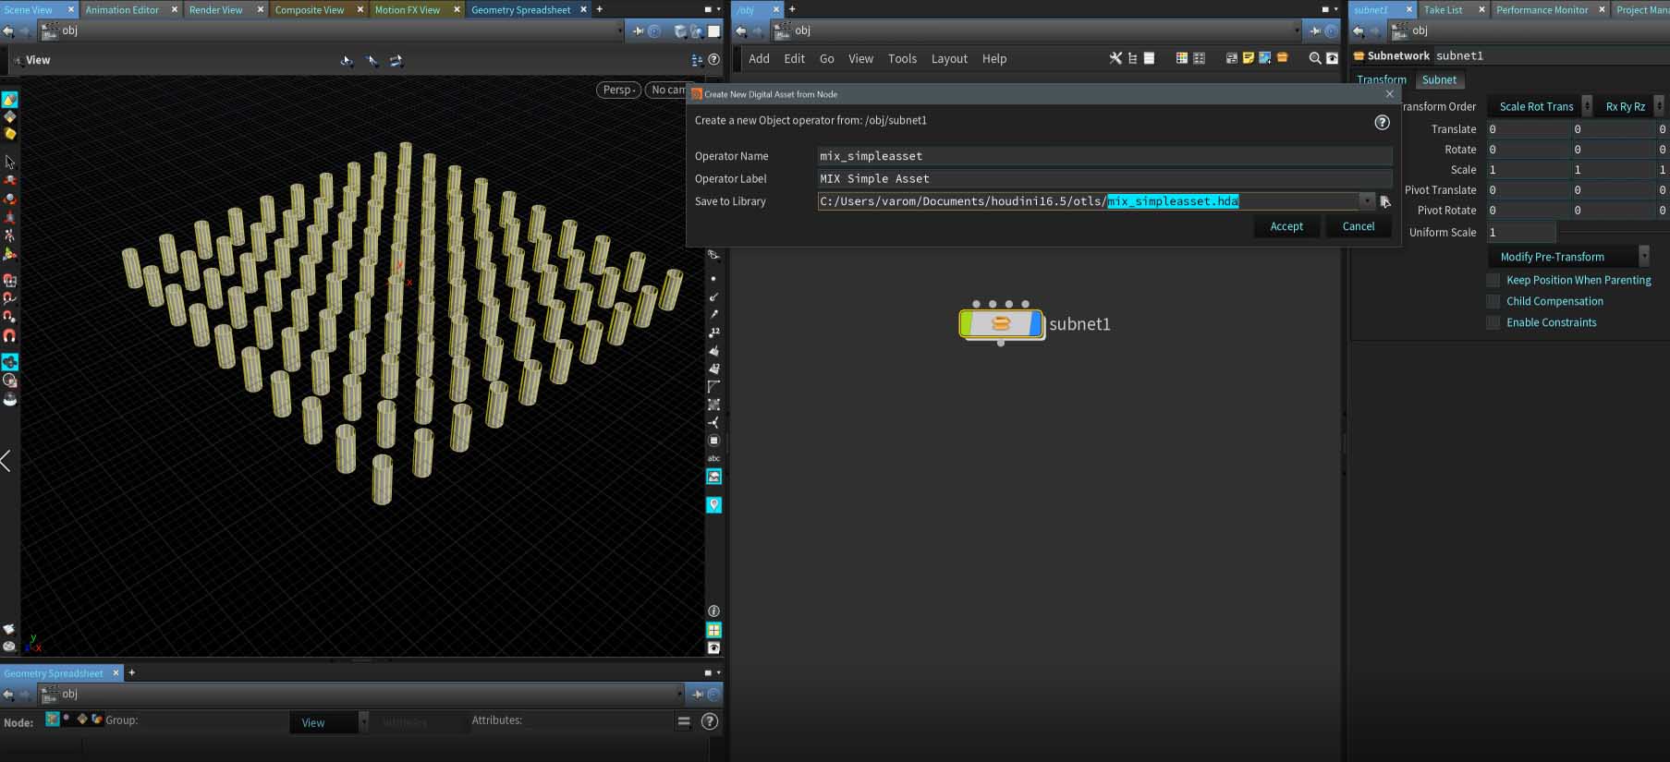Check the Enable Constraints option
Viewport: 1670px width, 762px height.
(x=1493, y=322)
